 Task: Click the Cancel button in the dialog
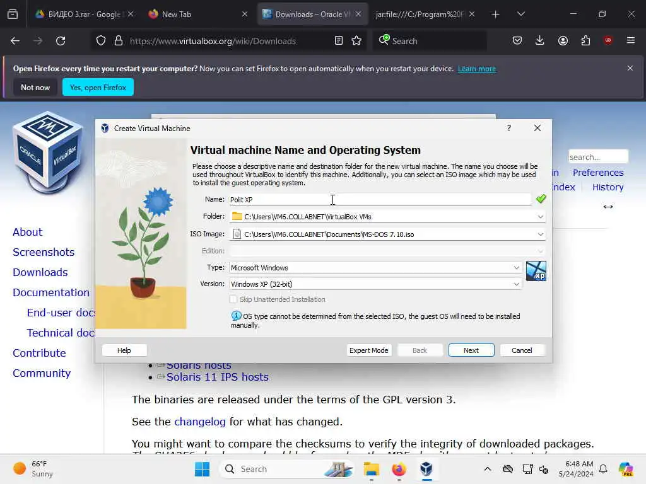pyautogui.click(x=522, y=350)
